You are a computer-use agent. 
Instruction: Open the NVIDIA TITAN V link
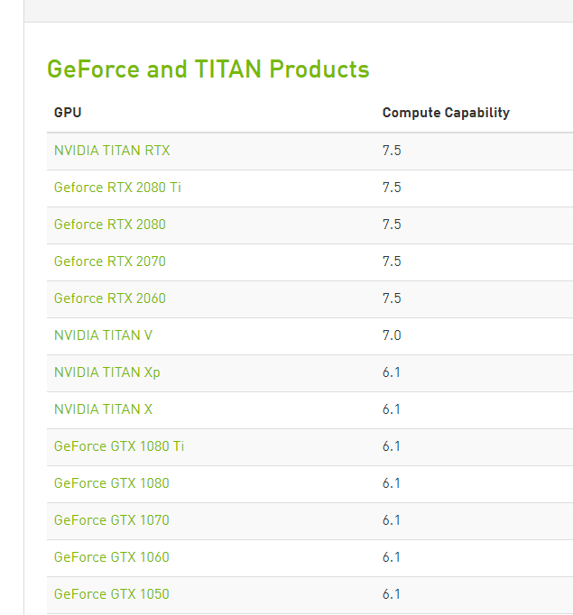coord(103,335)
